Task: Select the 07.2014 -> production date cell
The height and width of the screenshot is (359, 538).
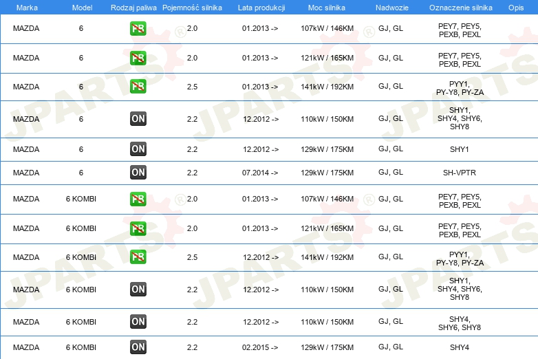Action: point(260,173)
